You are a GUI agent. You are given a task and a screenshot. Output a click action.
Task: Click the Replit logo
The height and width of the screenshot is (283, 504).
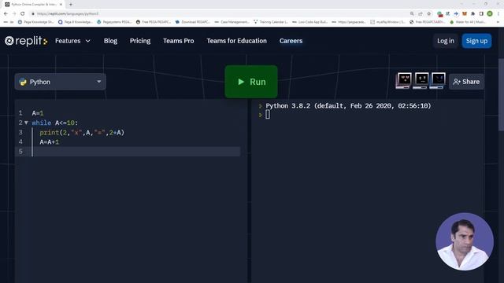pyautogui.click(x=26, y=41)
